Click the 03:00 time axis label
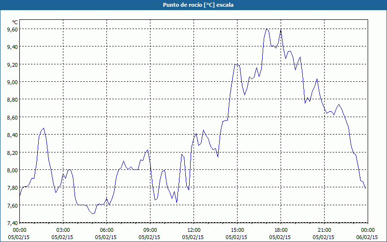The image size is (387, 242). point(63,230)
